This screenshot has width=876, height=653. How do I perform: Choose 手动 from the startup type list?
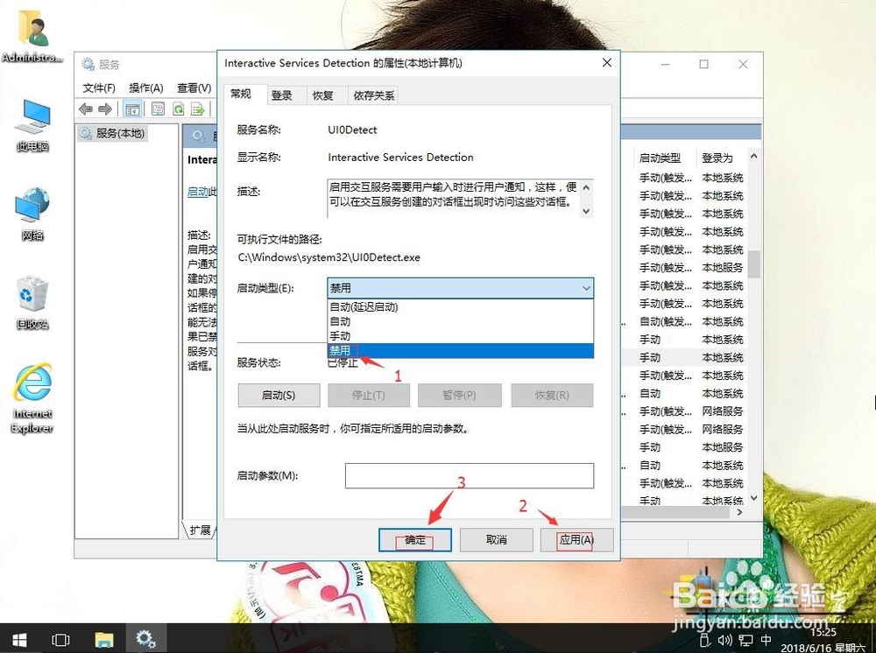click(461, 336)
